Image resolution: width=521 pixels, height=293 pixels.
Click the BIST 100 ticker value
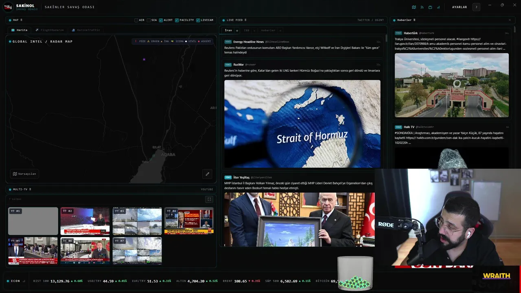(x=60, y=281)
